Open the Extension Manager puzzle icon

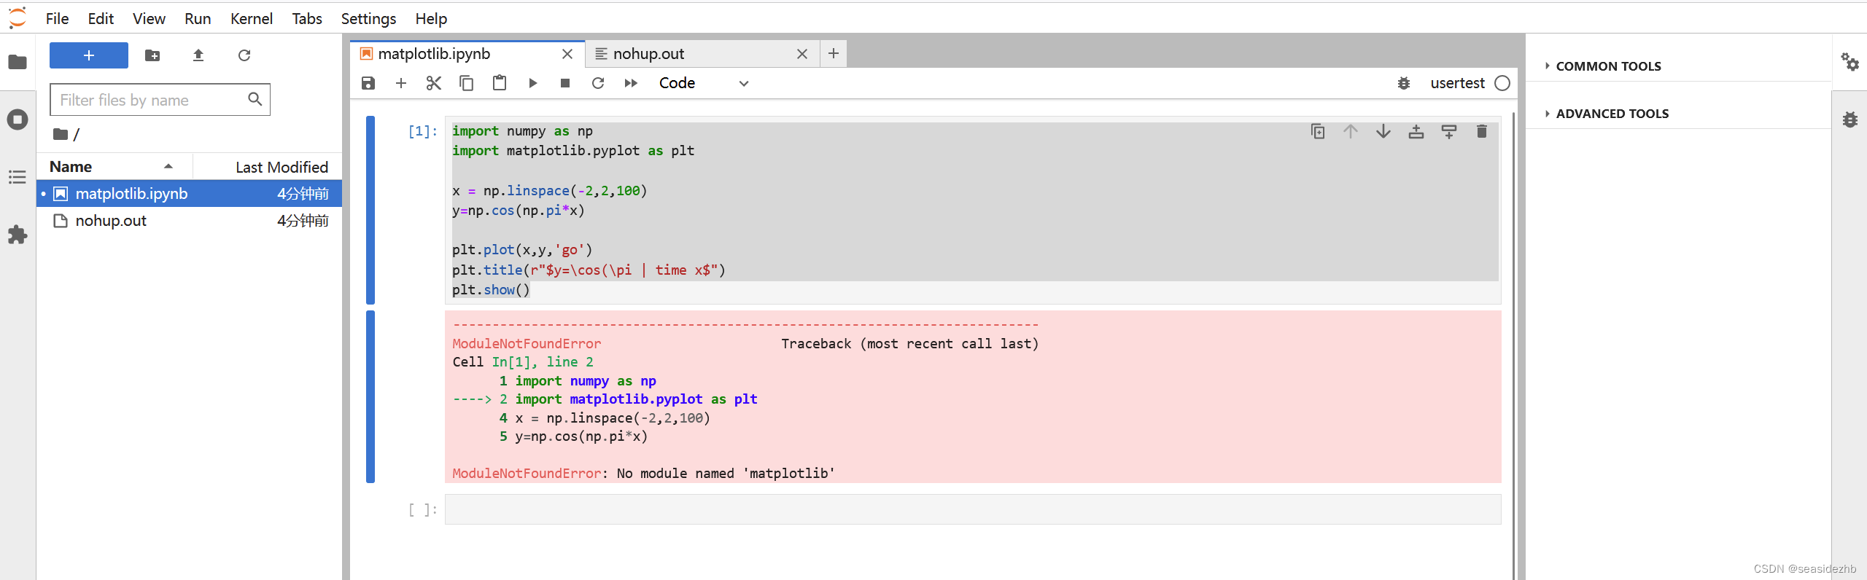(18, 235)
